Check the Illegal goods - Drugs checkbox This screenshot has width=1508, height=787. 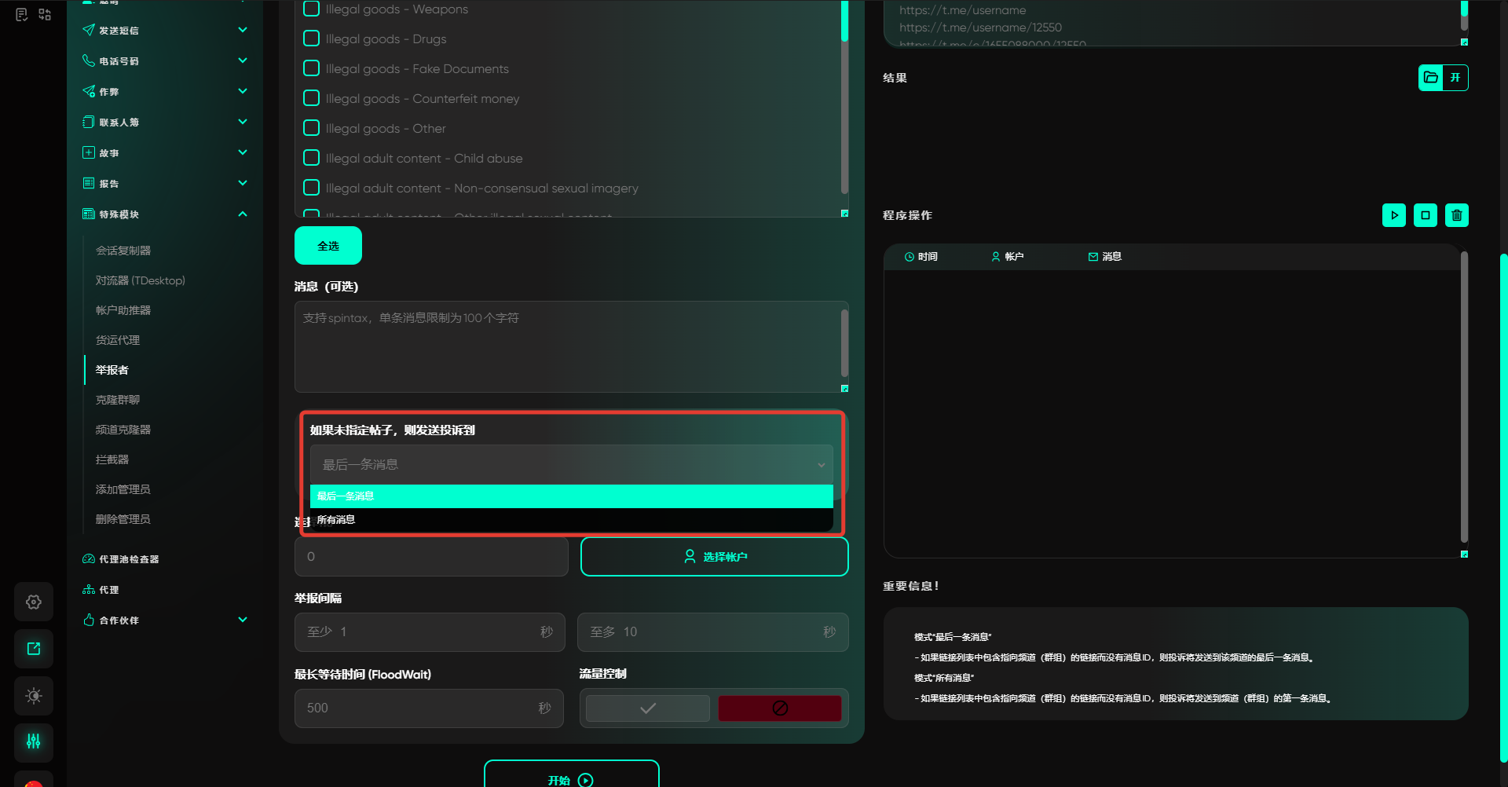tap(312, 38)
